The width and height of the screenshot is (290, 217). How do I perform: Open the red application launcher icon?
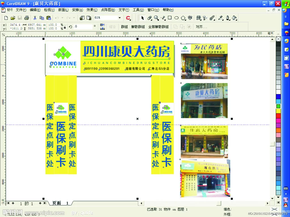tap(128, 18)
